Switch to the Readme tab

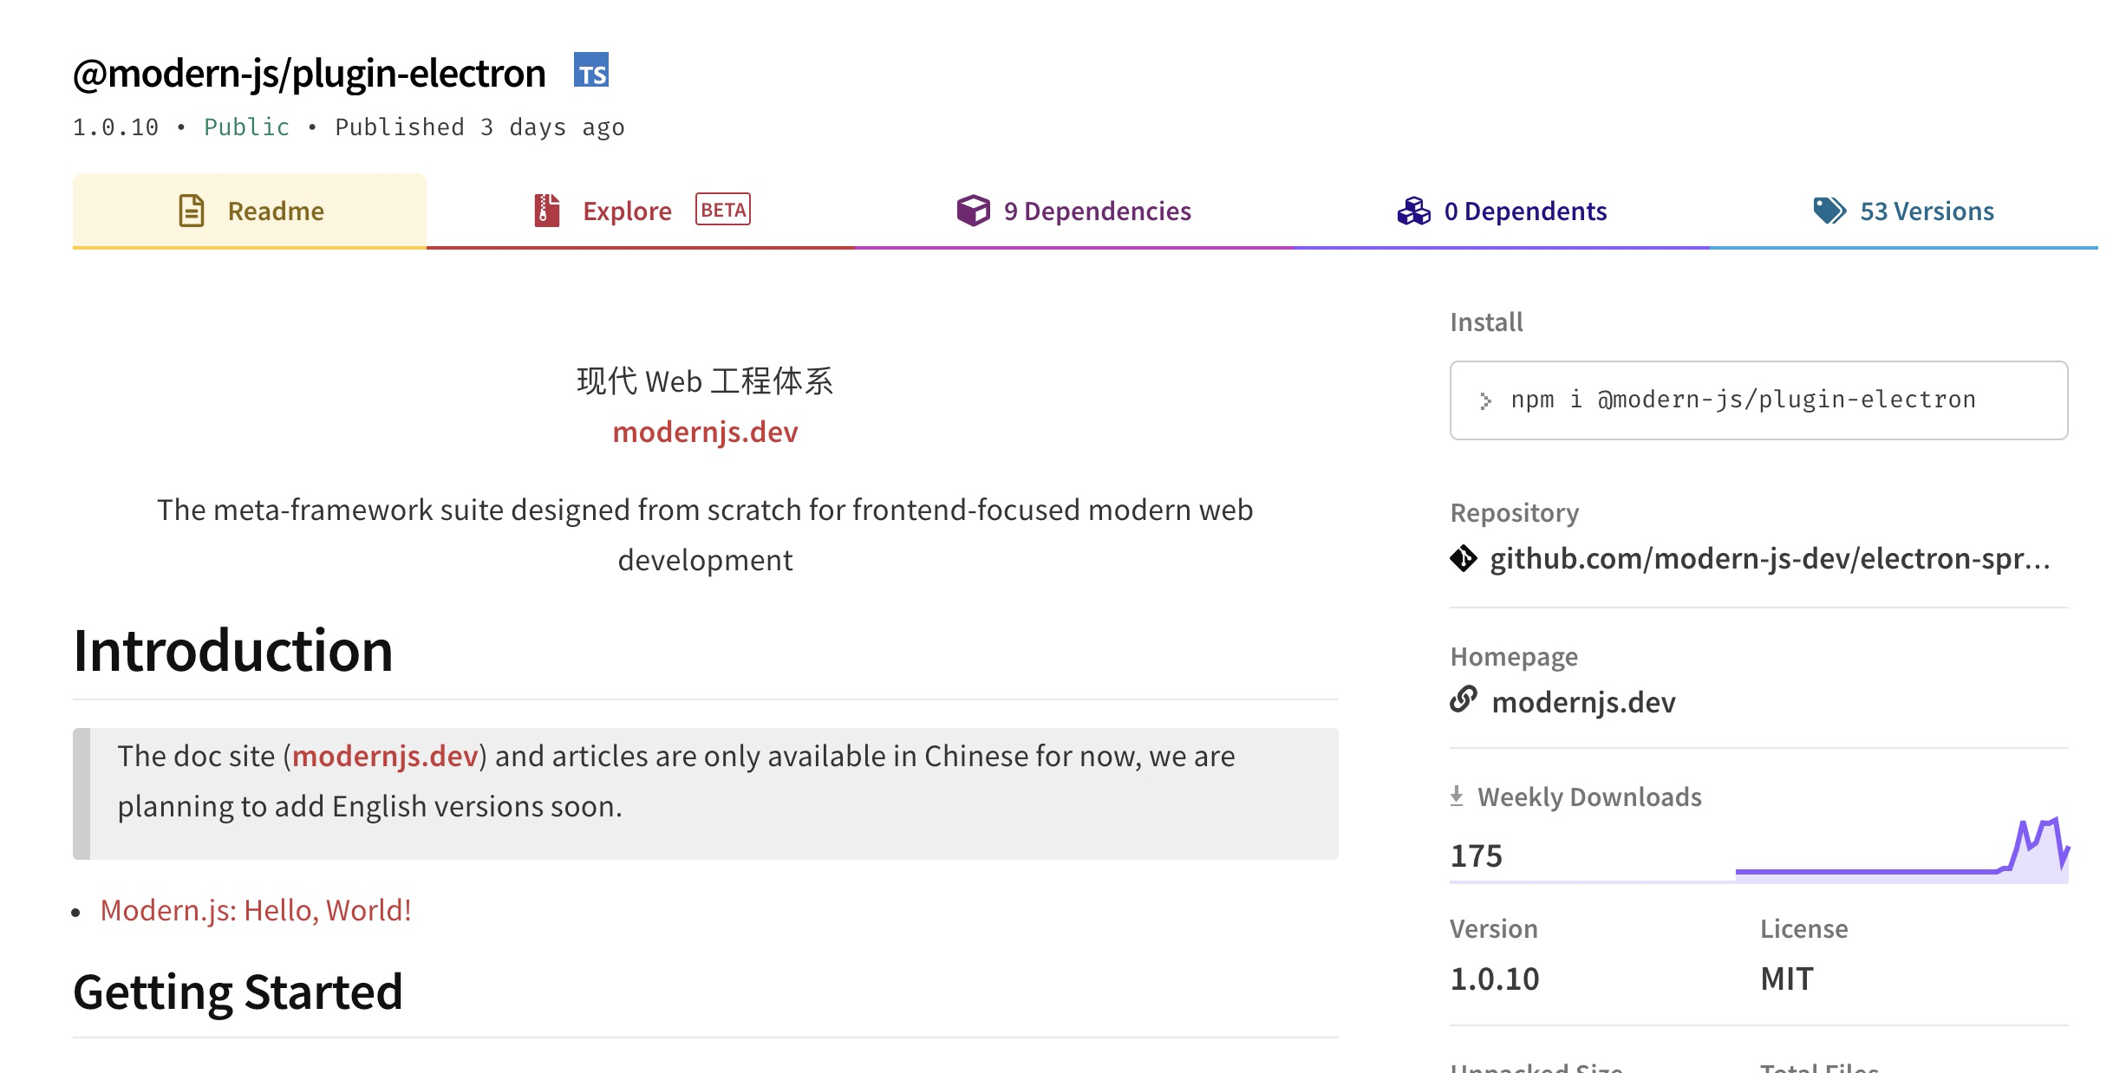coord(250,211)
